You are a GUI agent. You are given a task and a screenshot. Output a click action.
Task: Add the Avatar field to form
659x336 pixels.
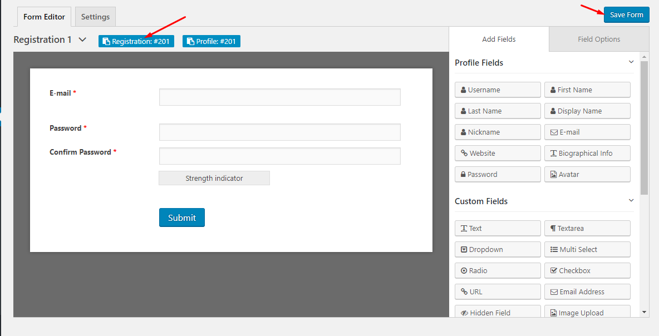point(587,174)
